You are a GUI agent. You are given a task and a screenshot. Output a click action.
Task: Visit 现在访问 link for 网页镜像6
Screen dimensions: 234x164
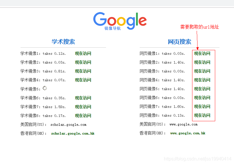(202, 98)
